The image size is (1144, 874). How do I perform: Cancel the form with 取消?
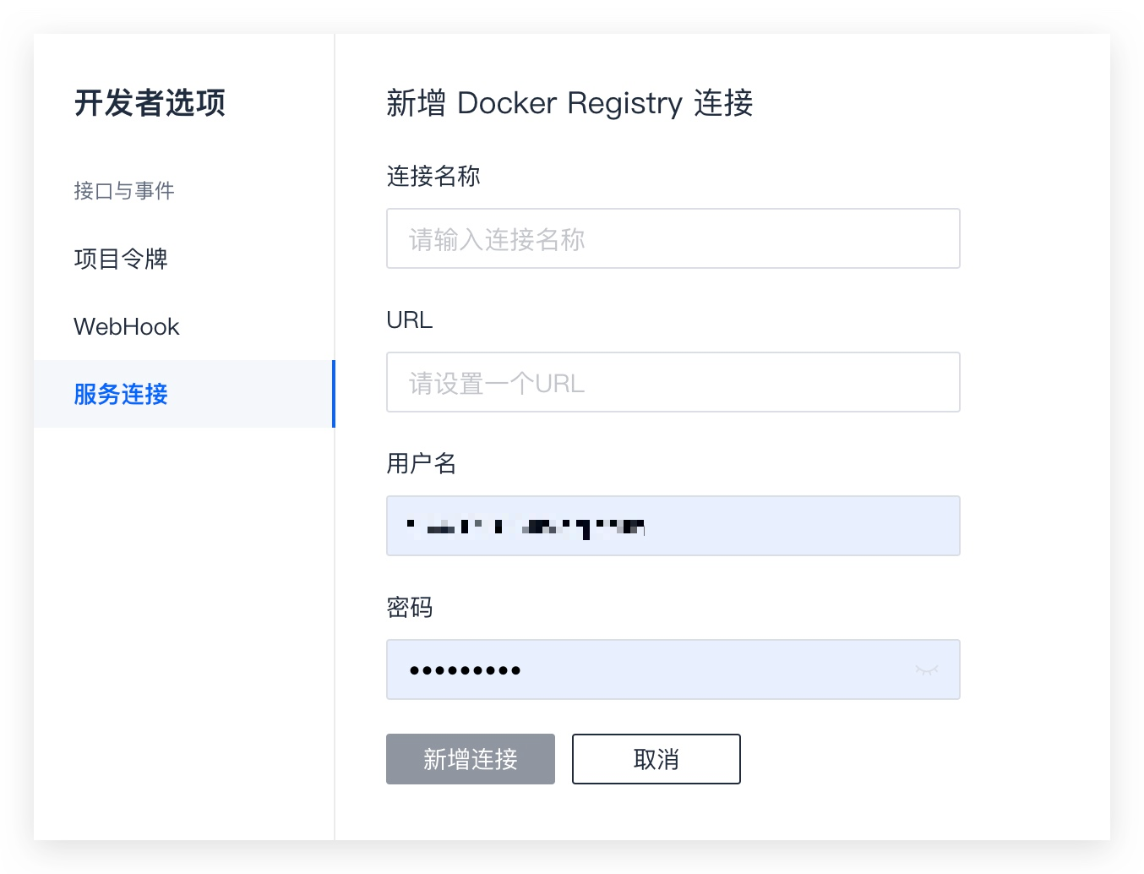tap(656, 759)
